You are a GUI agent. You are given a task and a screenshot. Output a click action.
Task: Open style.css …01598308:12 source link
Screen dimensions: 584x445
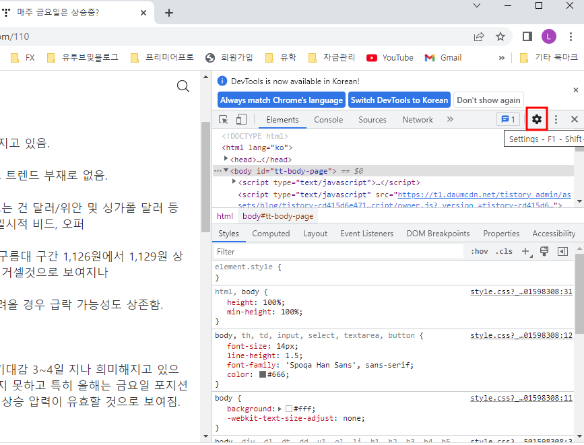coord(521,335)
